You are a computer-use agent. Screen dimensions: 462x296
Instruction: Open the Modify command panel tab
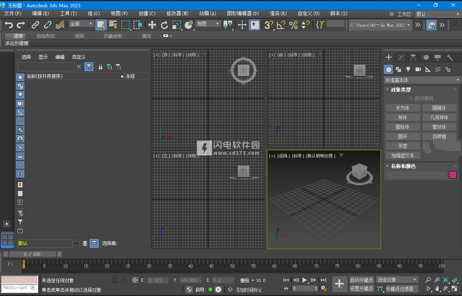(401, 58)
